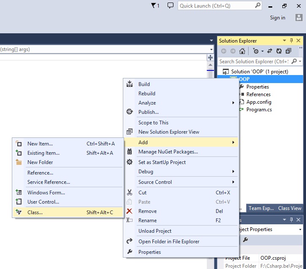The width and height of the screenshot is (306, 269).
Task: Click the Build menu icon
Action: pos(130,84)
